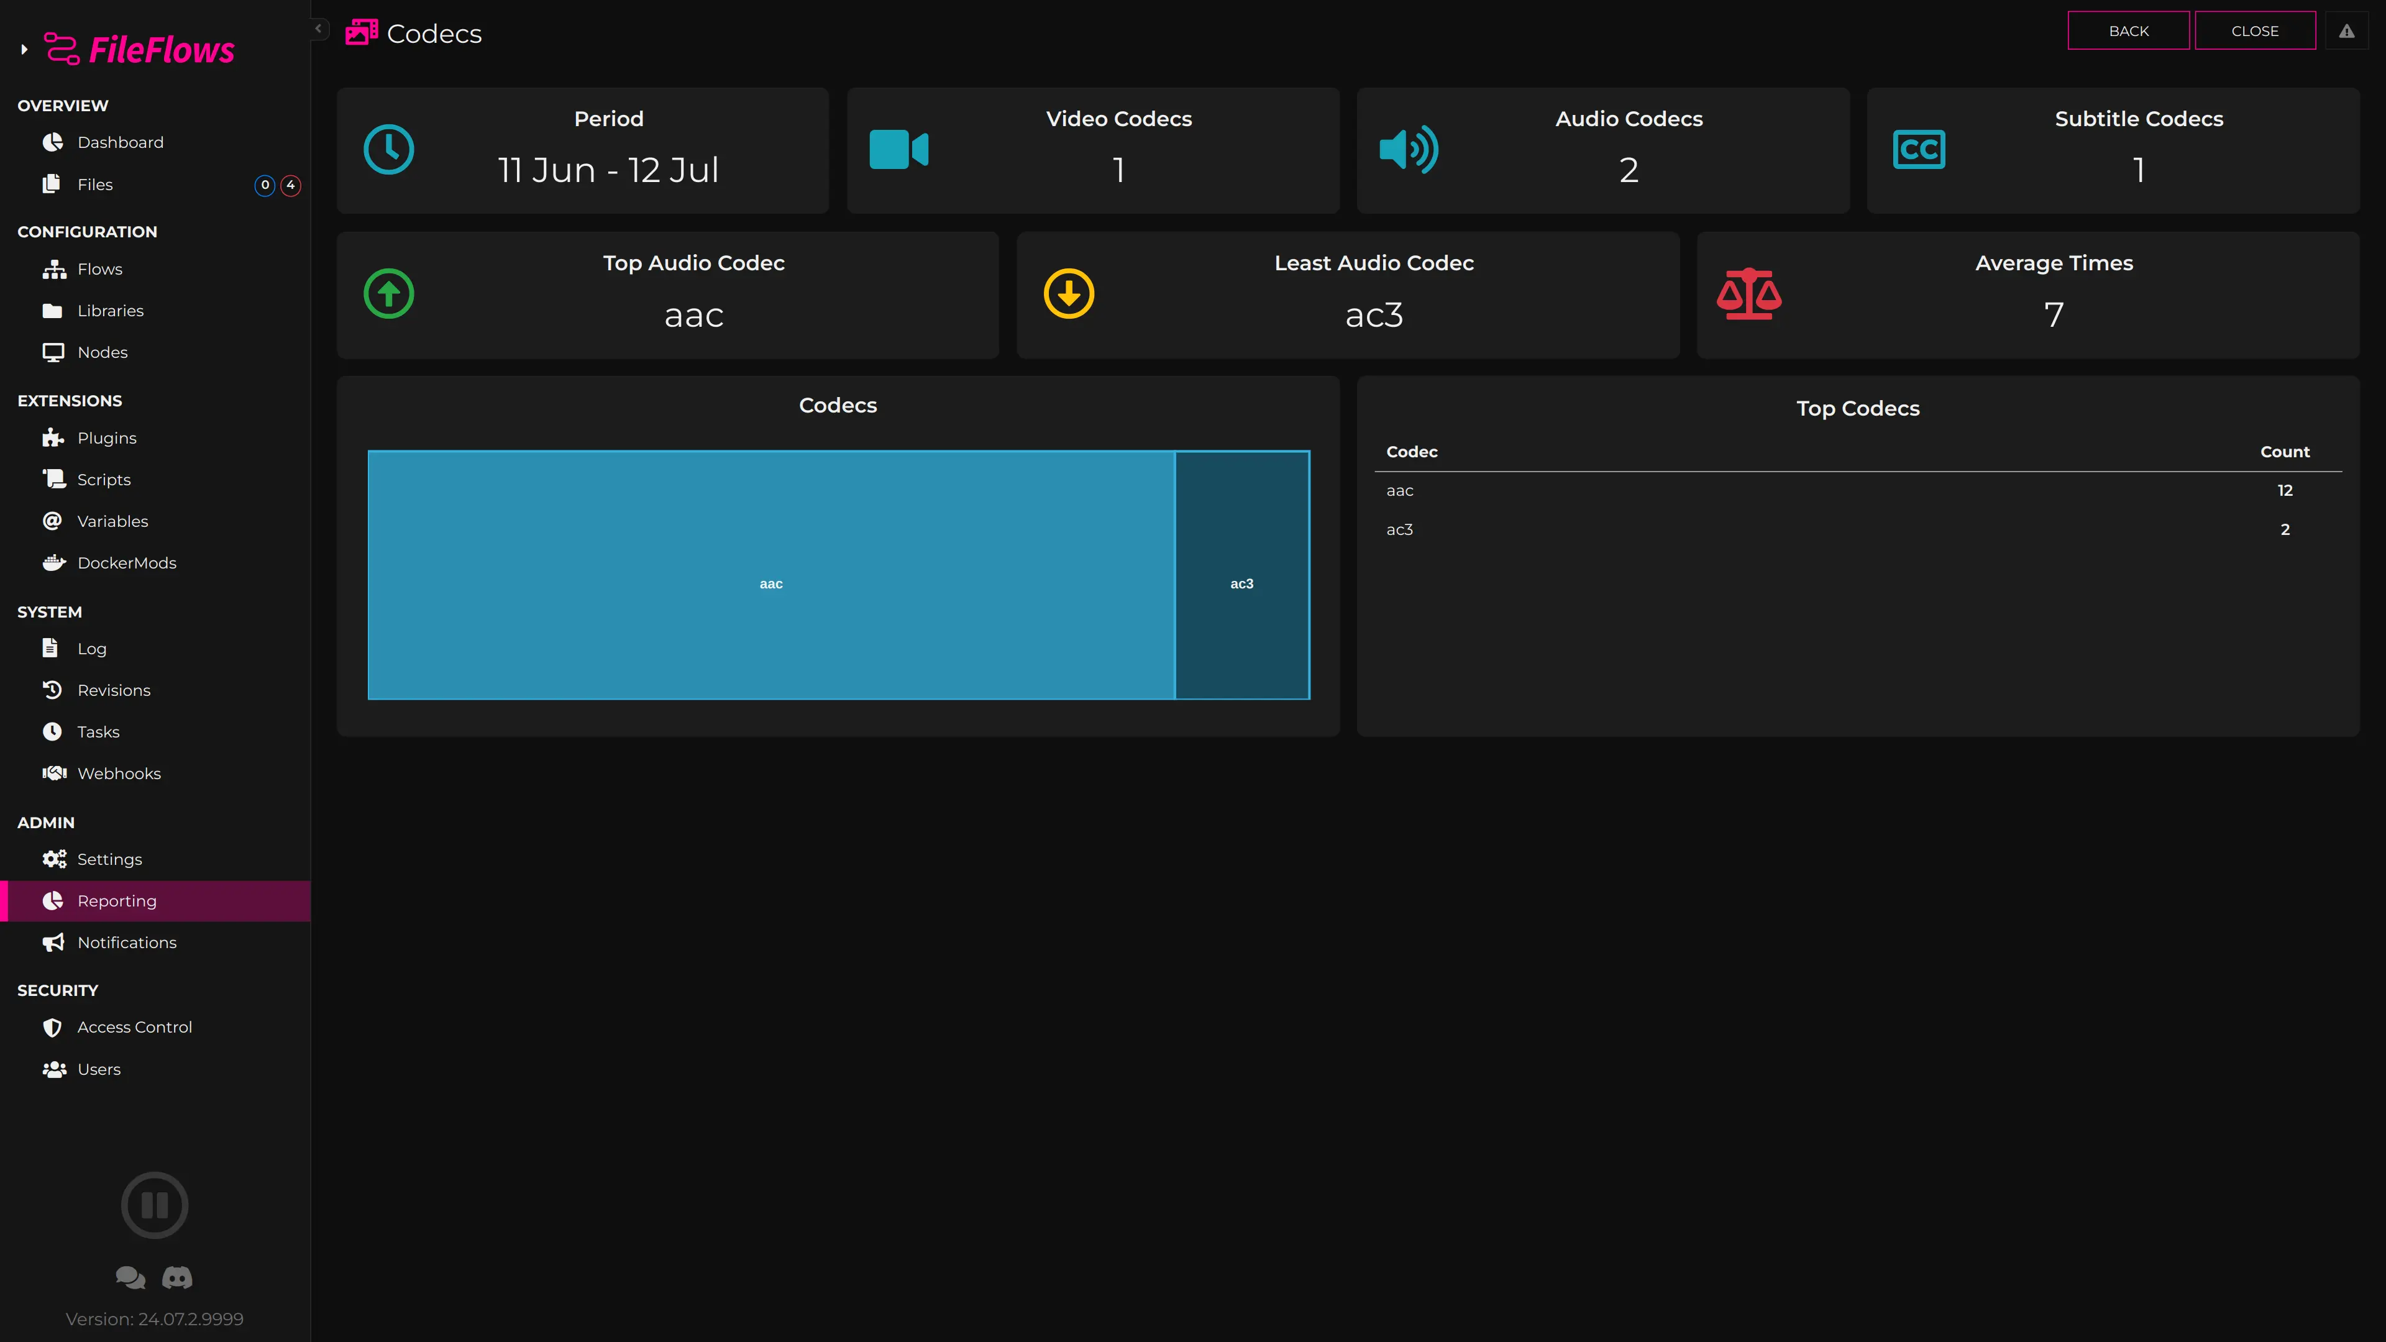Click the Access Control shield icon
This screenshot has width=2386, height=1342.
pyautogui.click(x=53, y=1027)
